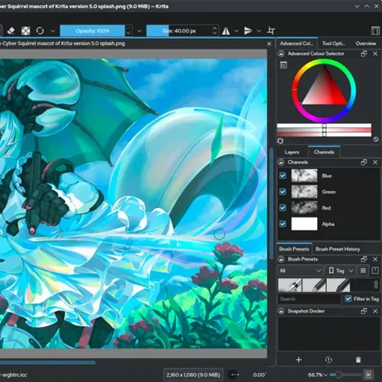Image resolution: width=382 pixels, height=382 pixels.
Task: Toggle horizontal mirror tool
Action: click(226, 31)
